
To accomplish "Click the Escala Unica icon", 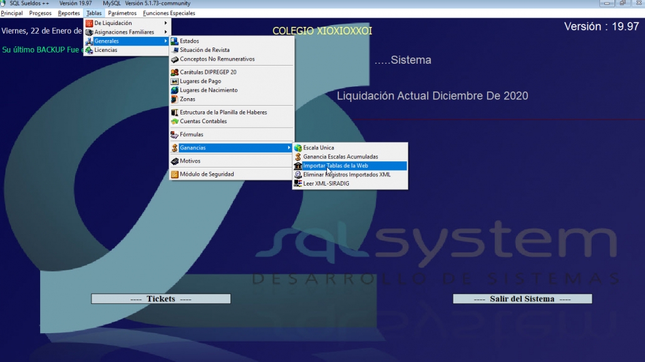I will click(298, 148).
